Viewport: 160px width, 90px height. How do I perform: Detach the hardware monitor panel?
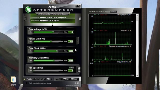[114, 12]
